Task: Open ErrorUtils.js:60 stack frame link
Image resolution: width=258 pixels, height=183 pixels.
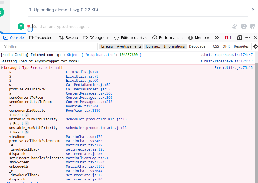Action: pos(82,81)
